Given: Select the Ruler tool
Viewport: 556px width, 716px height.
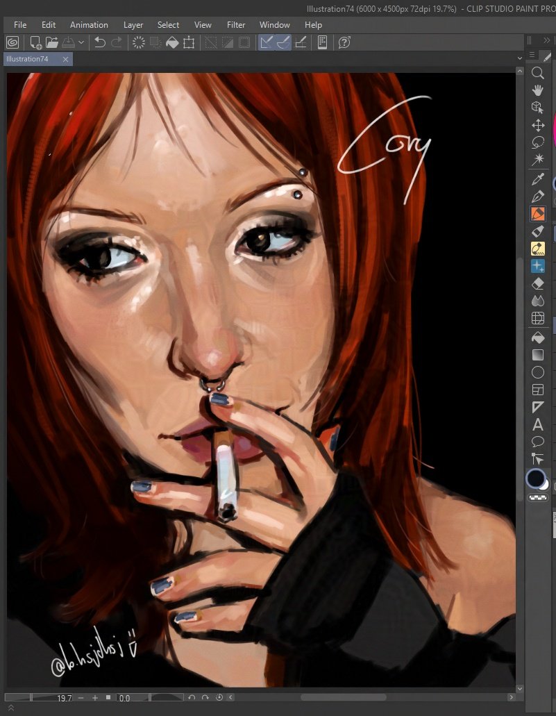Looking at the screenshot, I should [538, 407].
